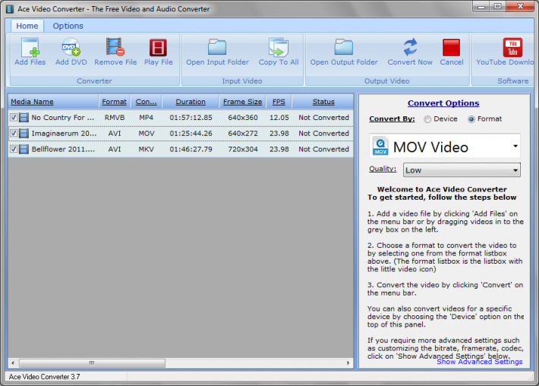
Task: Click the duration 01:57:12.85 cell
Action: coord(191,118)
